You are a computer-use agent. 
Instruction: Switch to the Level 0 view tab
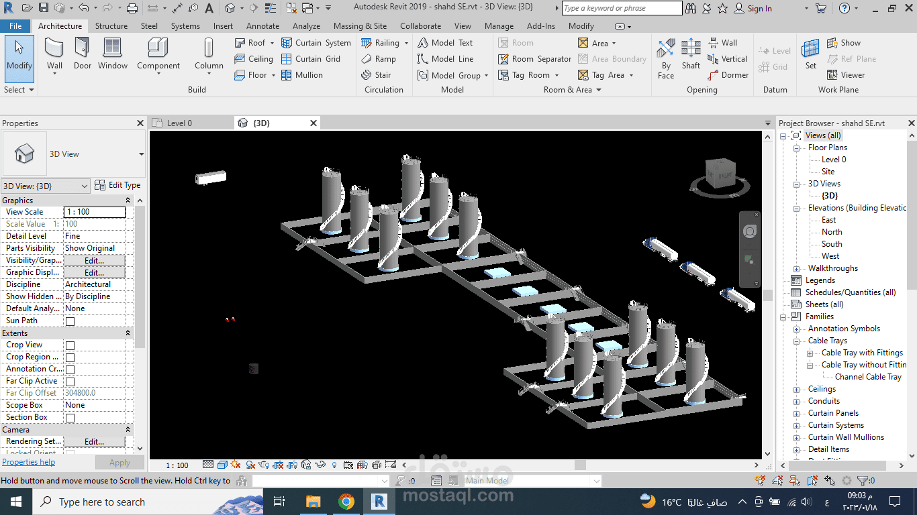coord(179,123)
